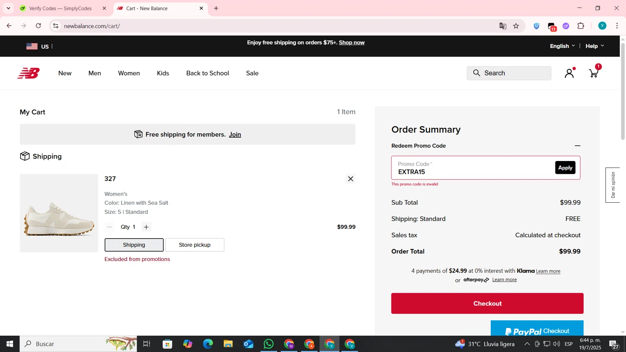Open weather widget 31°C Lluvia ligera

pos(485,344)
